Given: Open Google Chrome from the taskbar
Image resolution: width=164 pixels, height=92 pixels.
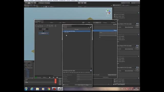Looking at the screenshot, I should point(49,89).
